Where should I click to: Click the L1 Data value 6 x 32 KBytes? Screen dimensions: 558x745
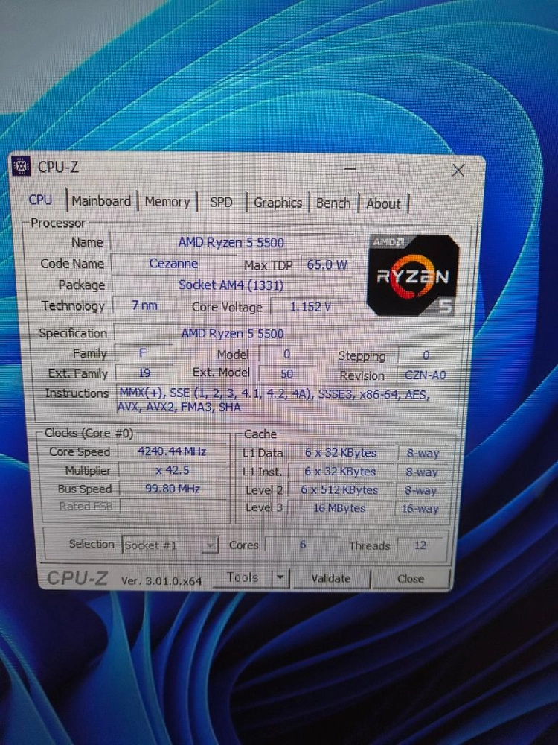(x=341, y=453)
